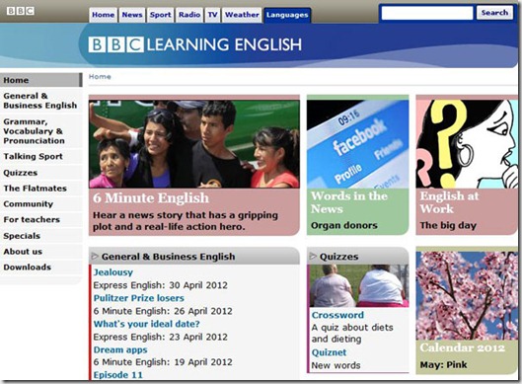The height and width of the screenshot is (384, 522).
Task: Click the 'Hear a news story' description
Action: click(x=186, y=221)
